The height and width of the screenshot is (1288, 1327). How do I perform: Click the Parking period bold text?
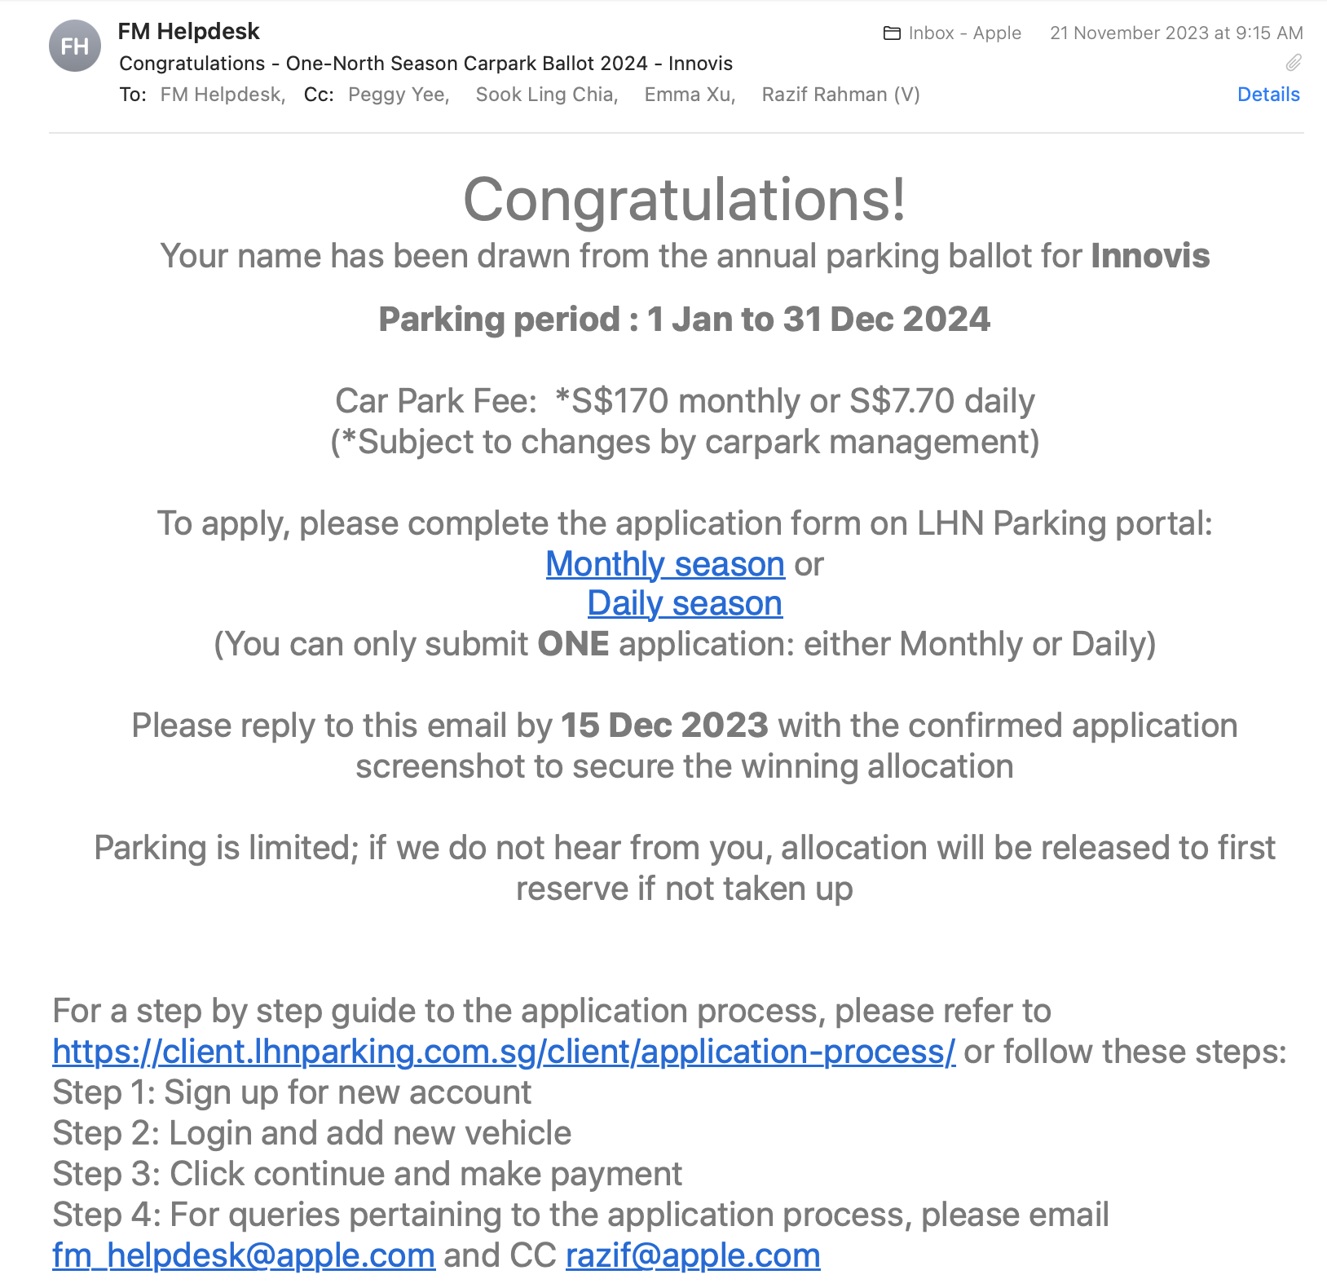pos(685,319)
